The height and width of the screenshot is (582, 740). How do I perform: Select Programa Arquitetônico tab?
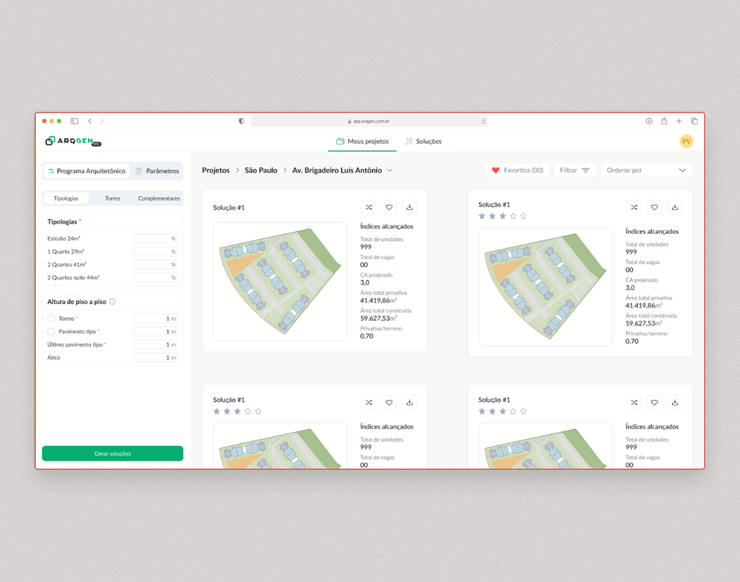tap(87, 171)
